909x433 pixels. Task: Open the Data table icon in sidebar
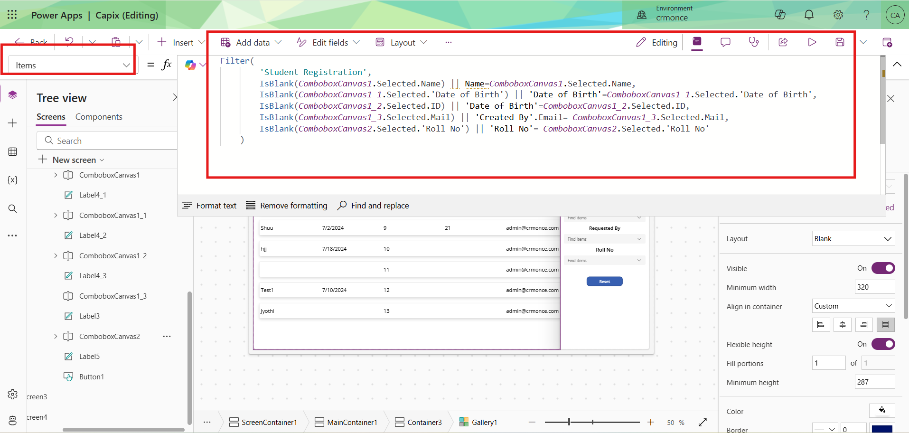point(13,152)
